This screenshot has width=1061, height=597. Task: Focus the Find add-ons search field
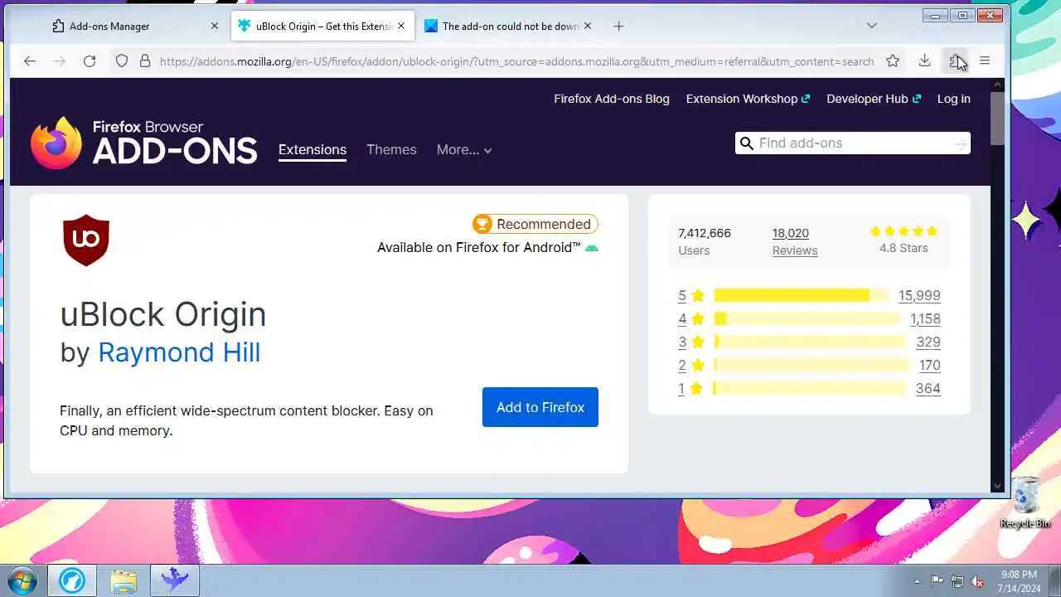(x=852, y=143)
